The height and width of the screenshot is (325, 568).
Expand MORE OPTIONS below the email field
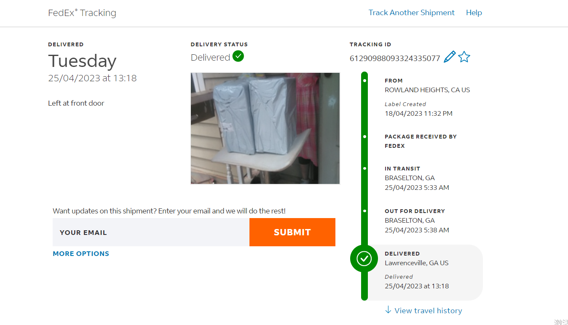pos(81,253)
